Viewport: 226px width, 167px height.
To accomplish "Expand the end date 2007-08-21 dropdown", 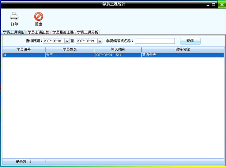I will coord(100,41).
